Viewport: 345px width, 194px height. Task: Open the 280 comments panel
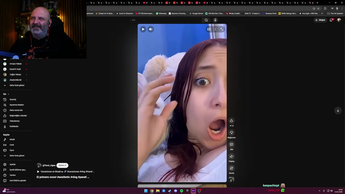[231, 144]
